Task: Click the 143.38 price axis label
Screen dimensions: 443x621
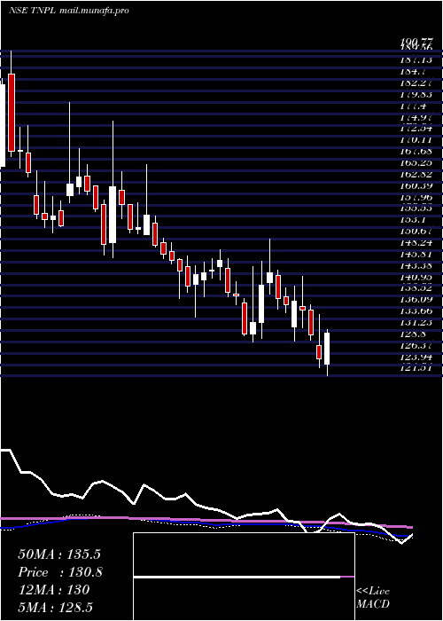Action: point(416,266)
